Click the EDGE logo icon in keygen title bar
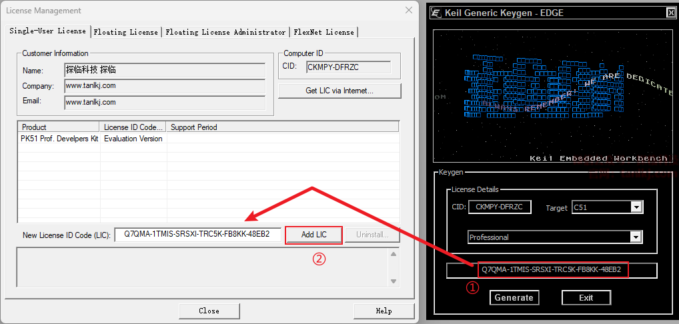This screenshot has height=324, width=679. click(x=436, y=13)
